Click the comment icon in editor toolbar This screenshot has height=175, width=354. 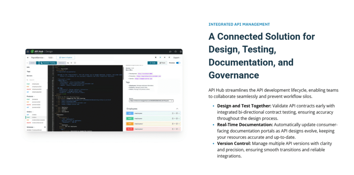tap(75, 63)
